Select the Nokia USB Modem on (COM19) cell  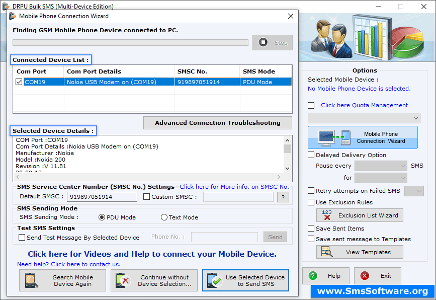[x=119, y=82]
